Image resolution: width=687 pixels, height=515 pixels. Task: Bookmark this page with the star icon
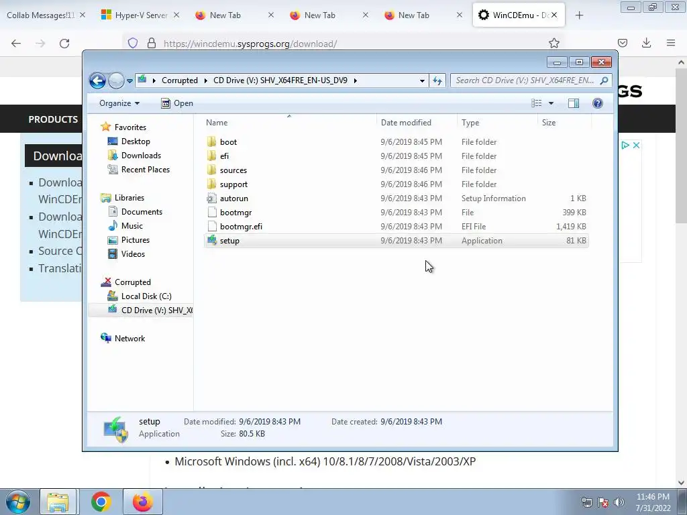pyautogui.click(x=553, y=44)
